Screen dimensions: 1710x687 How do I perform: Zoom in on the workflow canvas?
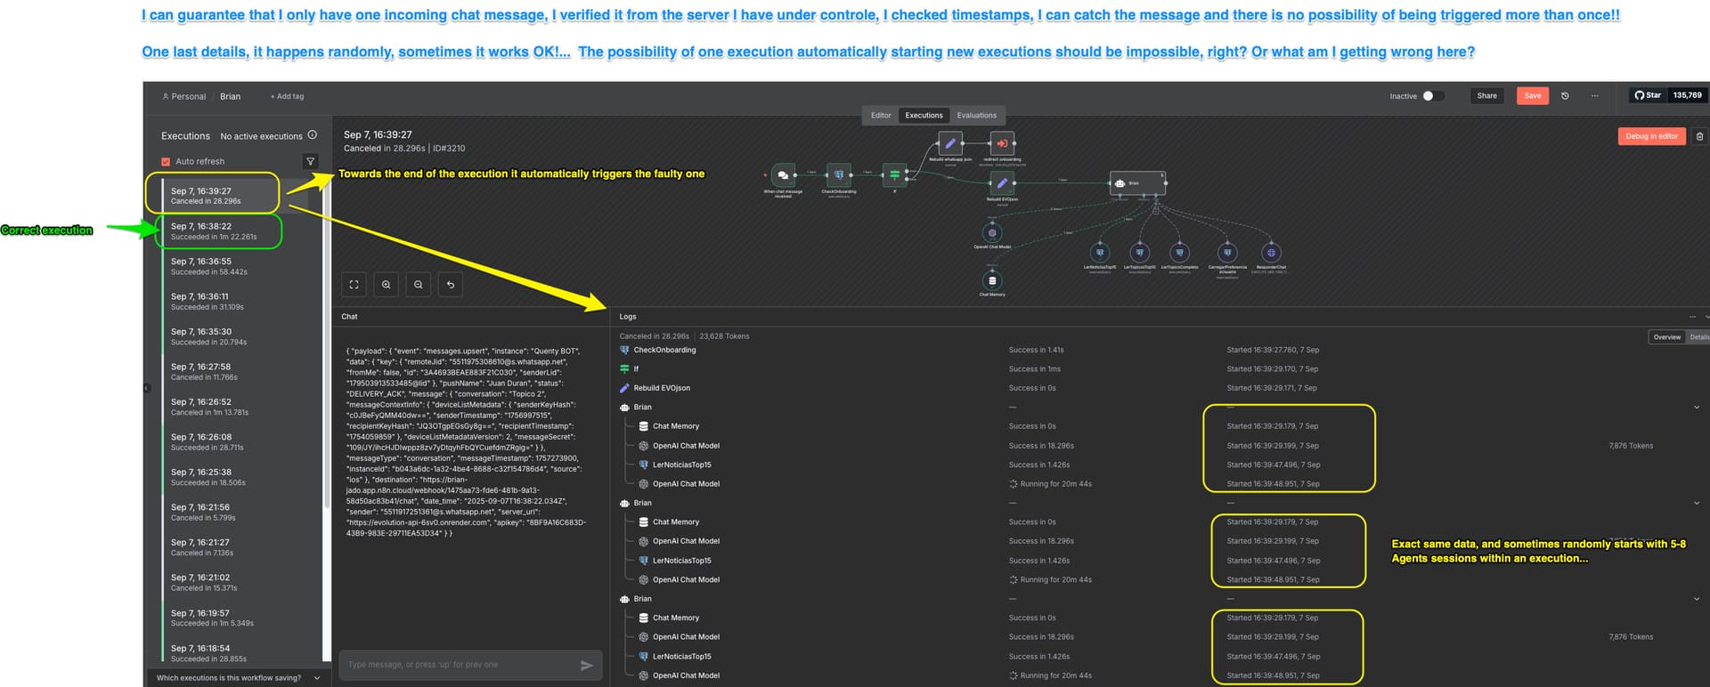(x=386, y=285)
